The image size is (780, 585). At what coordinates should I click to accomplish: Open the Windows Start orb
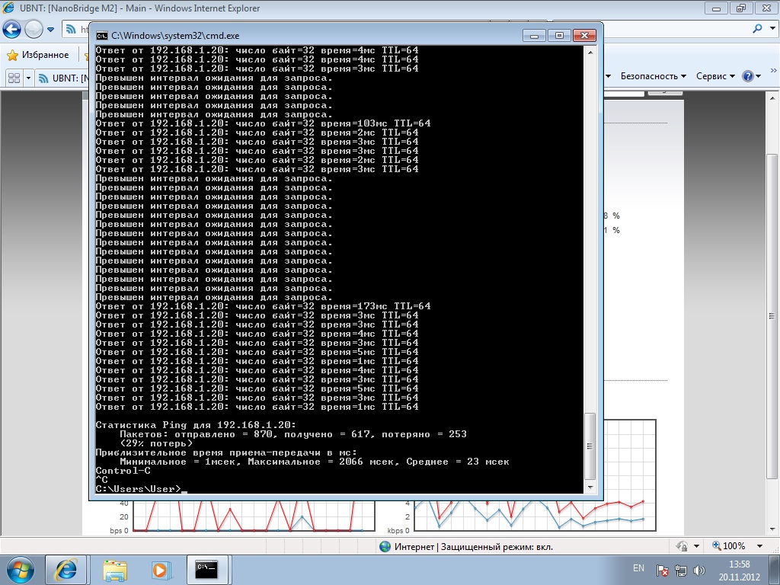[21, 570]
